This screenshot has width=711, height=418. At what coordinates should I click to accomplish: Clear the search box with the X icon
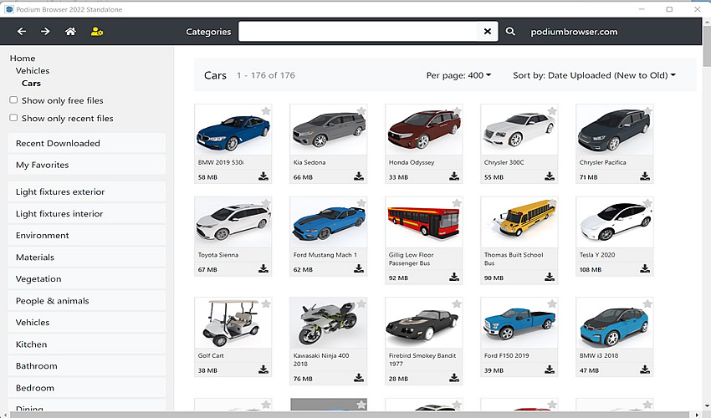(488, 31)
